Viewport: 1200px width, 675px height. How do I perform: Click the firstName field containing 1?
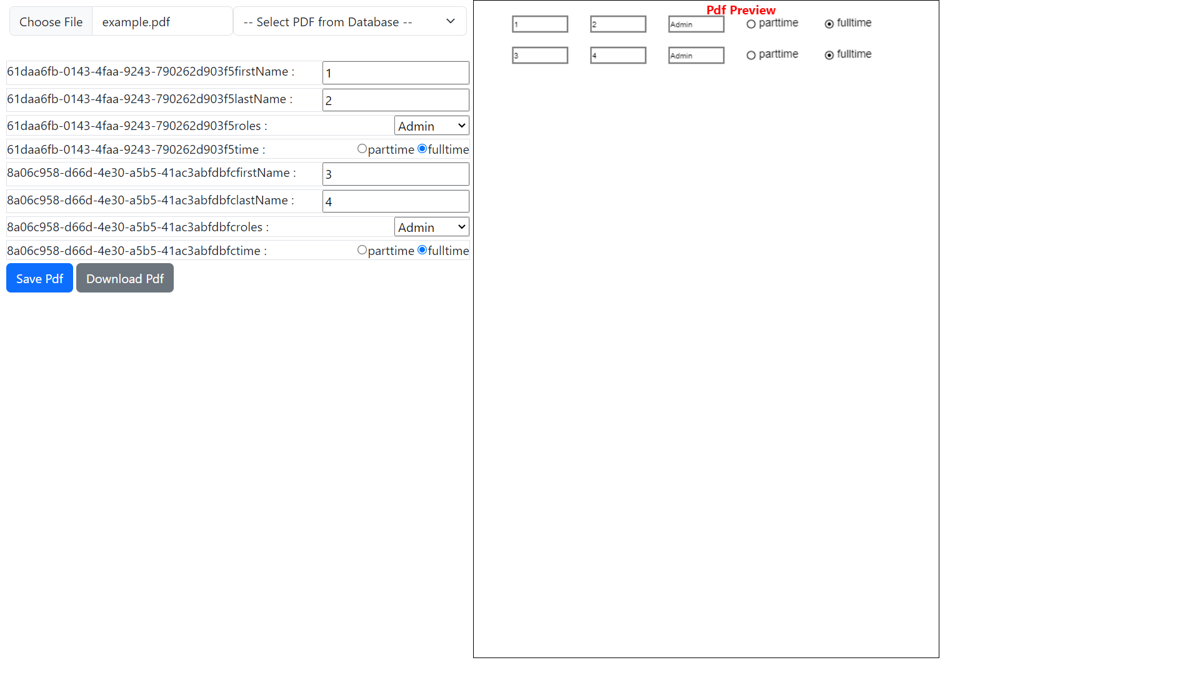point(396,72)
